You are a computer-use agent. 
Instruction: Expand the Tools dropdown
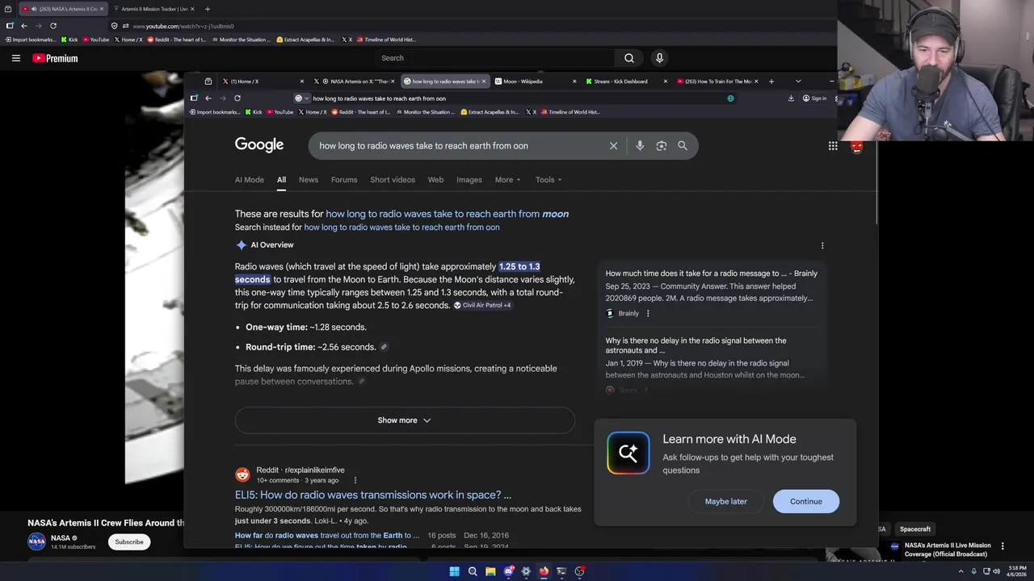(x=549, y=180)
